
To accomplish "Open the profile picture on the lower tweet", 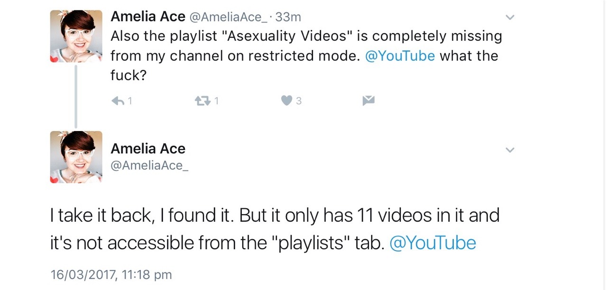I will click(76, 157).
